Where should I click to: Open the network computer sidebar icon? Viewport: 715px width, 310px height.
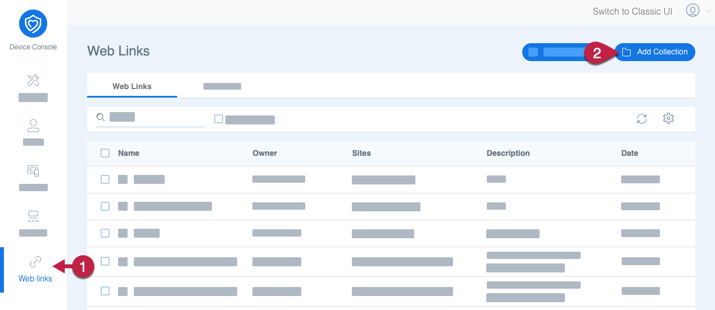coord(33,216)
